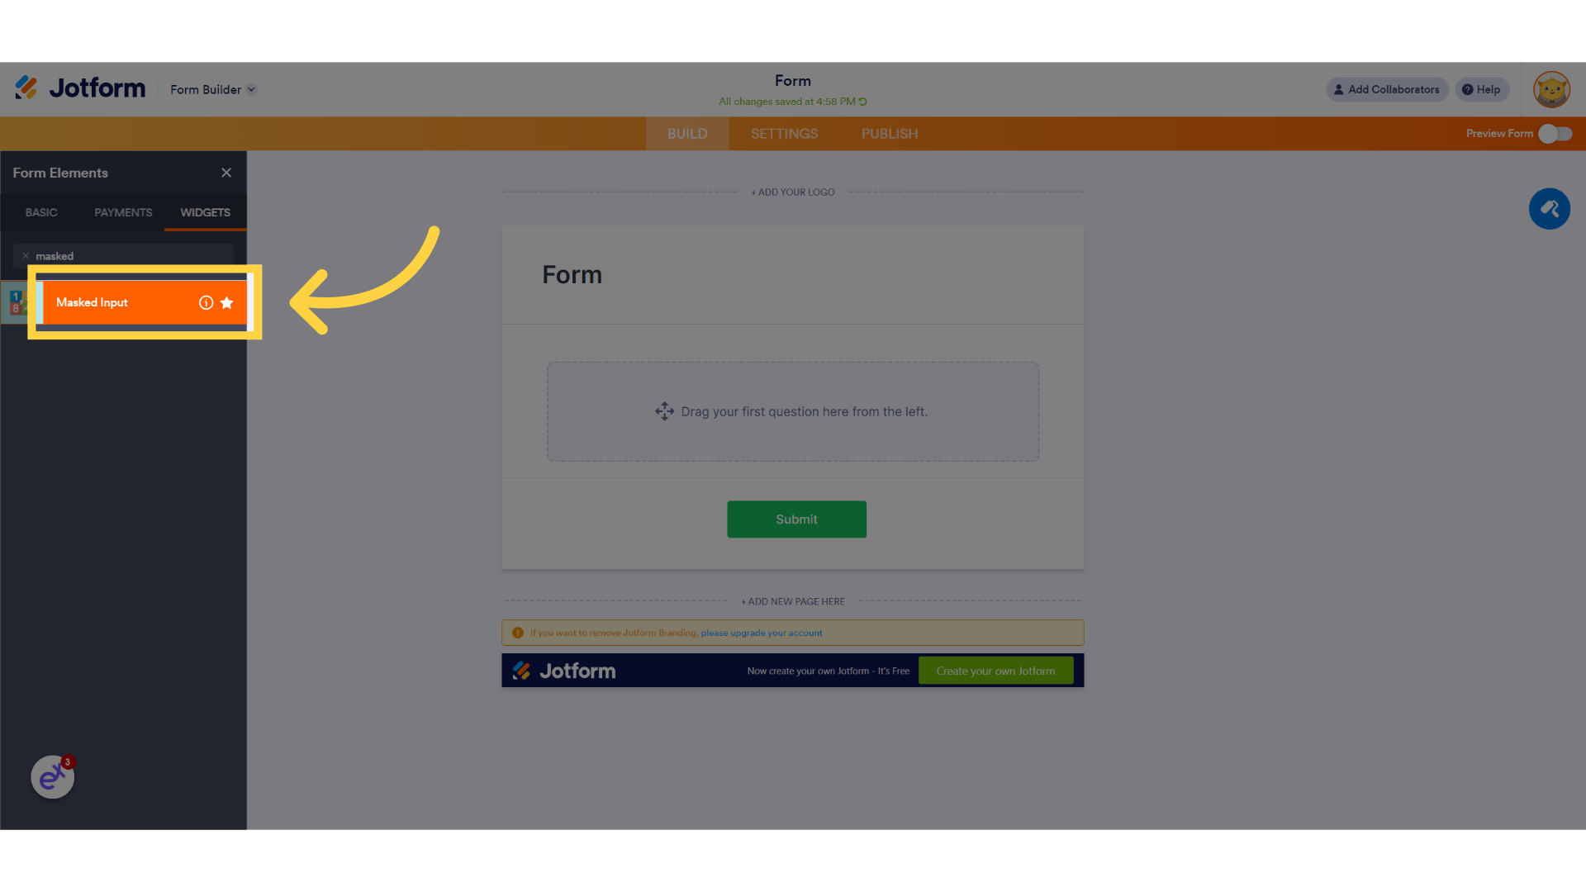Click the Create your own Jotform button

click(x=995, y=670)
